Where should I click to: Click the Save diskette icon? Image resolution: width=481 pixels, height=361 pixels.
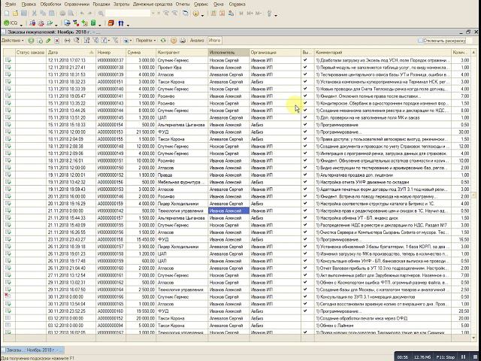tap(23, 14)
